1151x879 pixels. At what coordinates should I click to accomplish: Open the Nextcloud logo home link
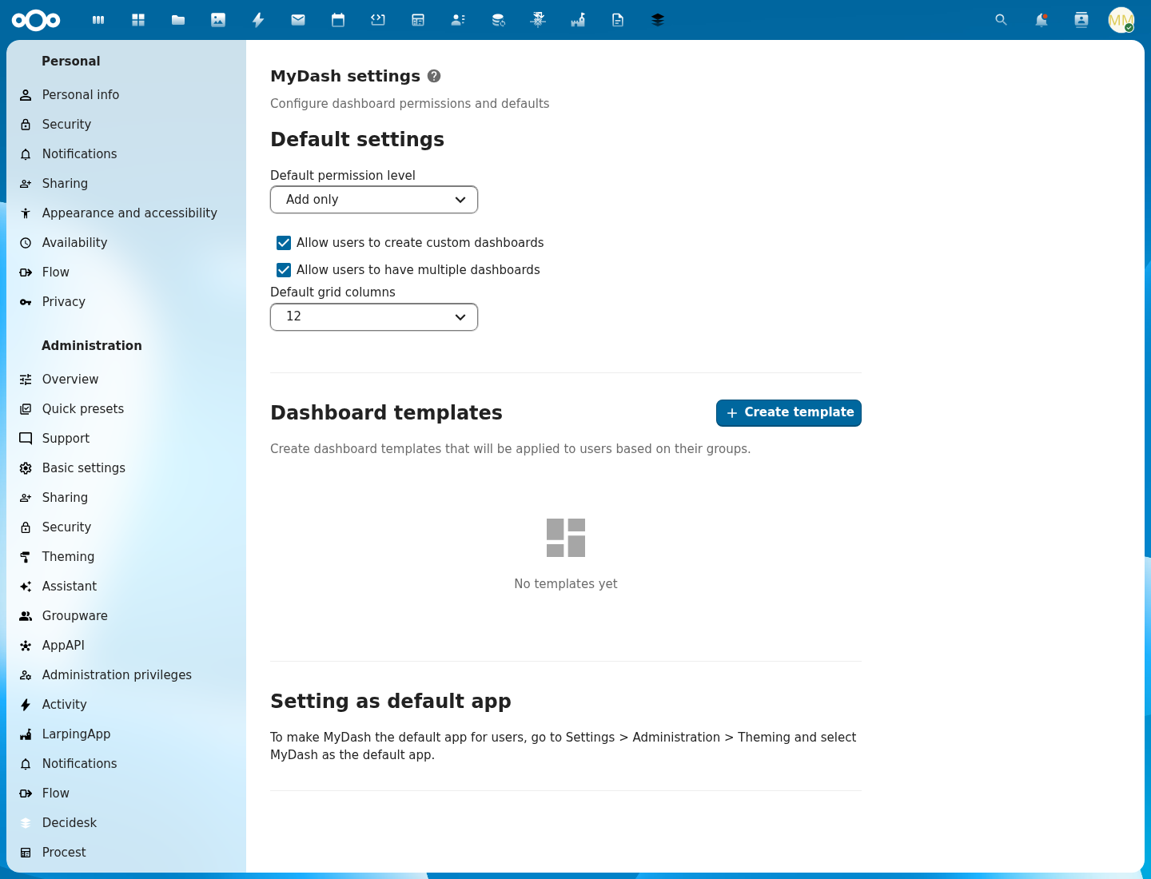point(36,20)
